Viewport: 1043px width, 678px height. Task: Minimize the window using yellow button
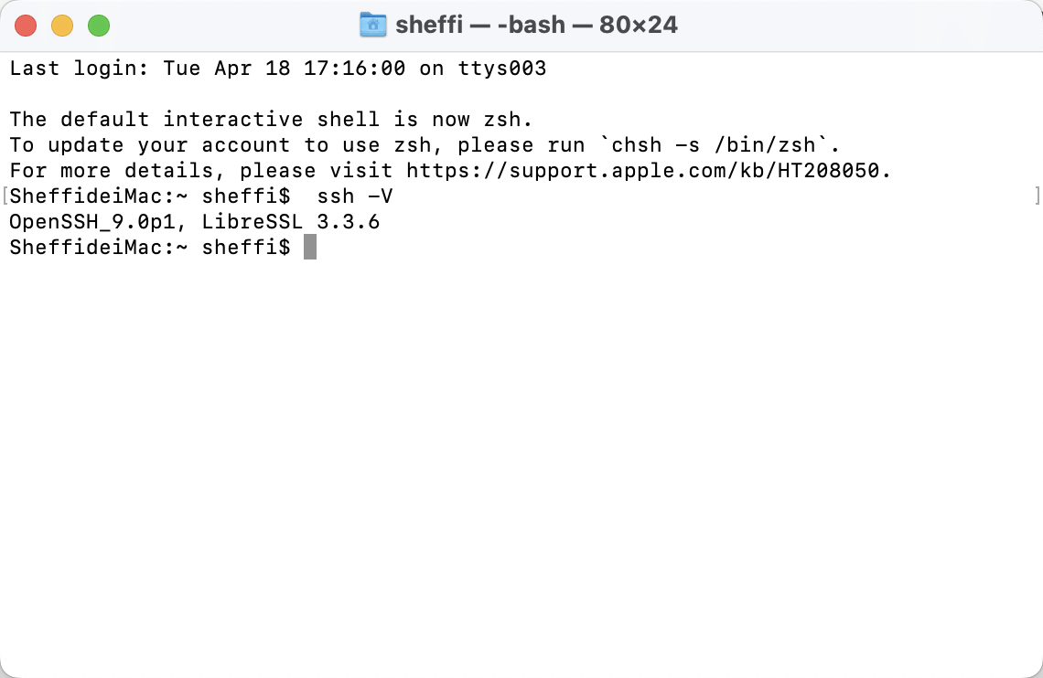62,26
